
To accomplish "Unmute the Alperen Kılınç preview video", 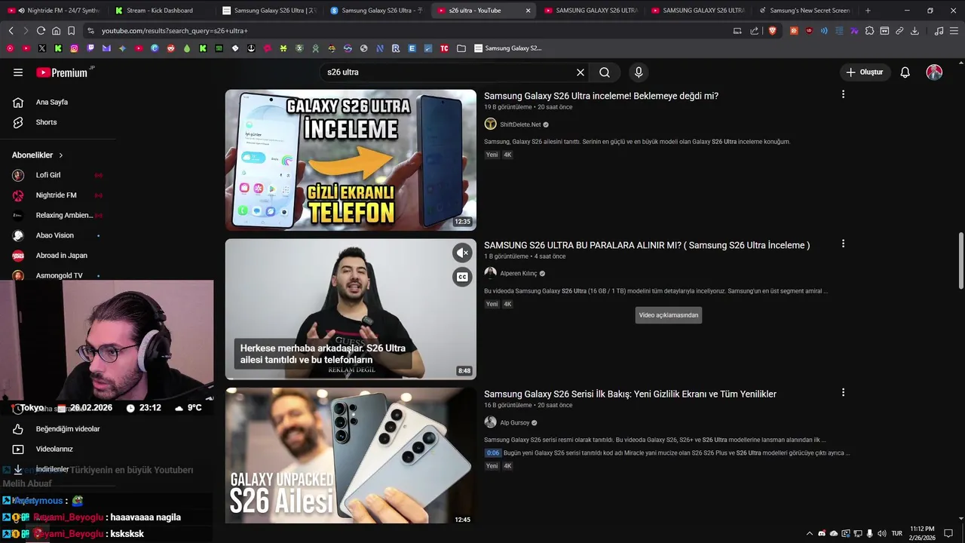I will 462,253.
